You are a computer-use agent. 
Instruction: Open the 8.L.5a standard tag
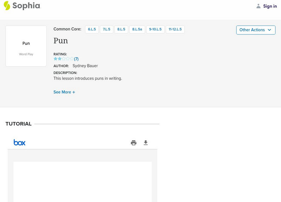tap(137, 29)
